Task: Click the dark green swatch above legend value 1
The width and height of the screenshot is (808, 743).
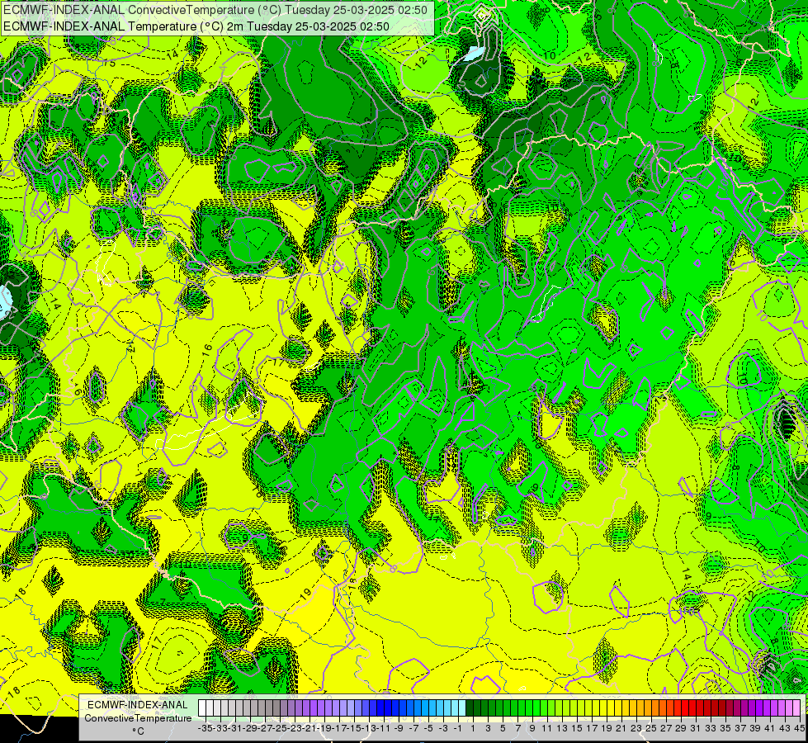Action: coord(470,708)
